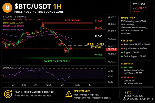Click the red dot beside Major Resistance
155x103 pixels.
coord(122,49)
